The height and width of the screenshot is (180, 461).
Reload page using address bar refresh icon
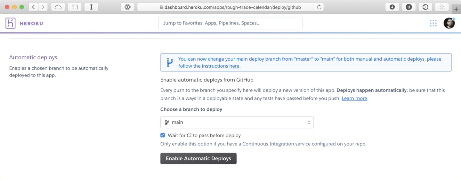click(319, 7)
